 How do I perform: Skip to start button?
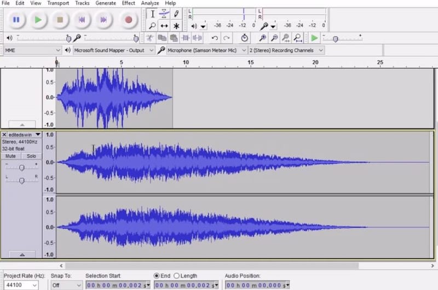coord(82,20)
